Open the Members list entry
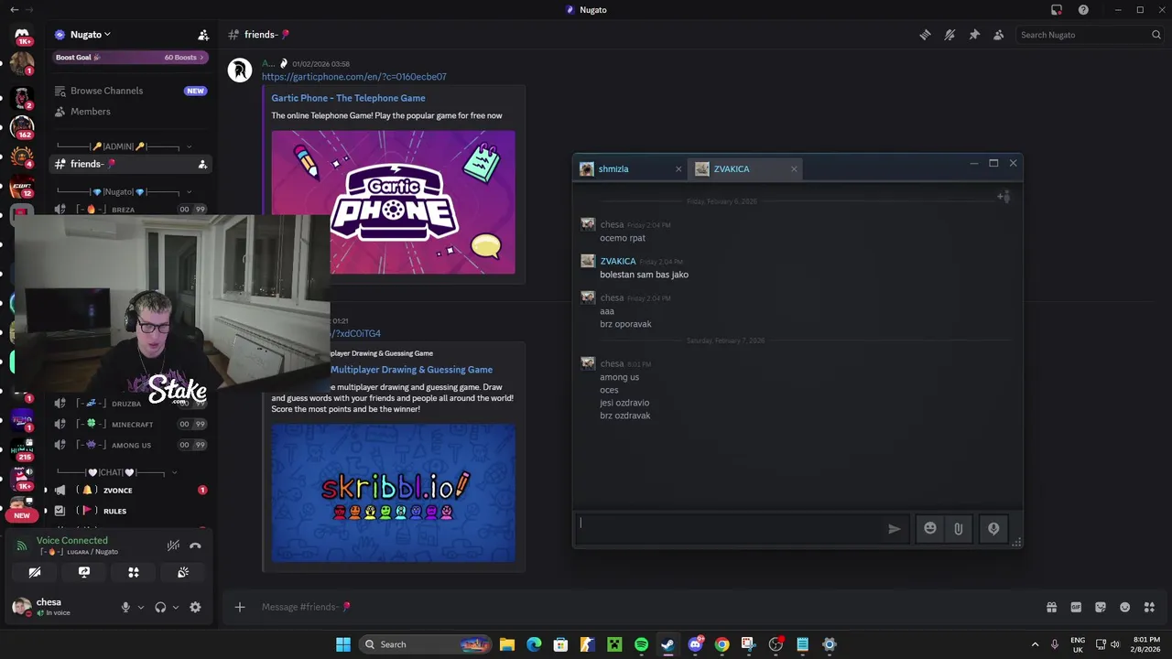This screenshot has width=1172, height=659. 130,112
